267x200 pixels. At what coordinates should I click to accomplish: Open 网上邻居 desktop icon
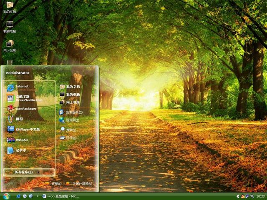(10, 46)
